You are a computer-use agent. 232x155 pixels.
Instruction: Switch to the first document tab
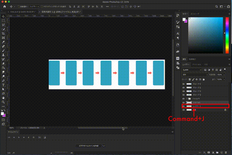[19, 12]
